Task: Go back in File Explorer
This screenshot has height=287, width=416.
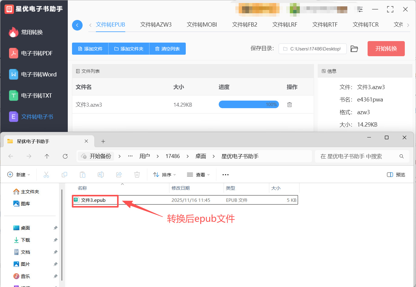Action: coord(11,156)
